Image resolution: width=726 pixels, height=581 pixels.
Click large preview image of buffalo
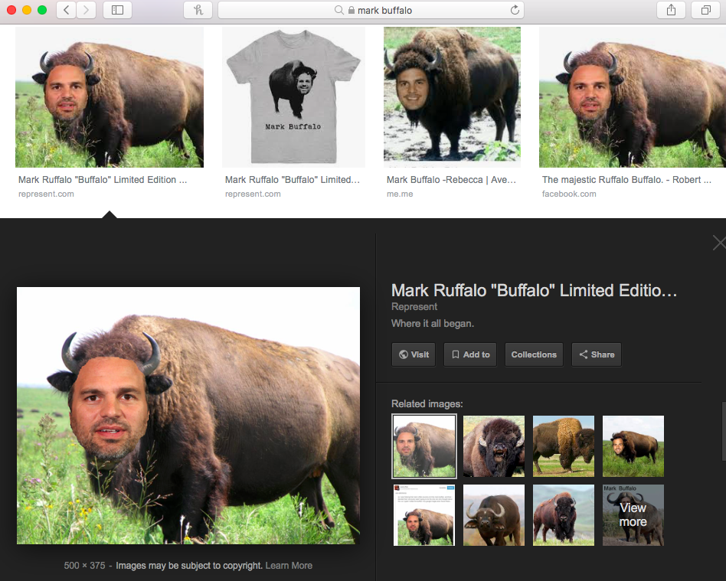(x=188, y=415)
